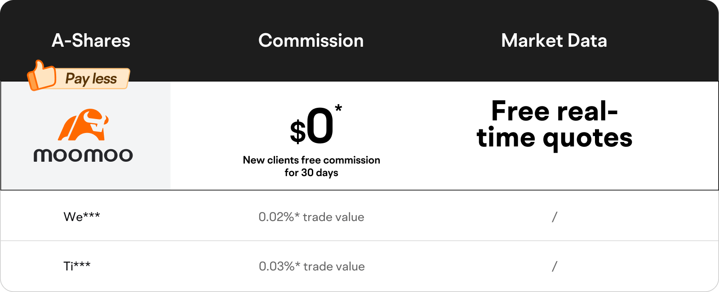Click the moomoo wordmark text
Screen dimensions: 719x292
83,155
